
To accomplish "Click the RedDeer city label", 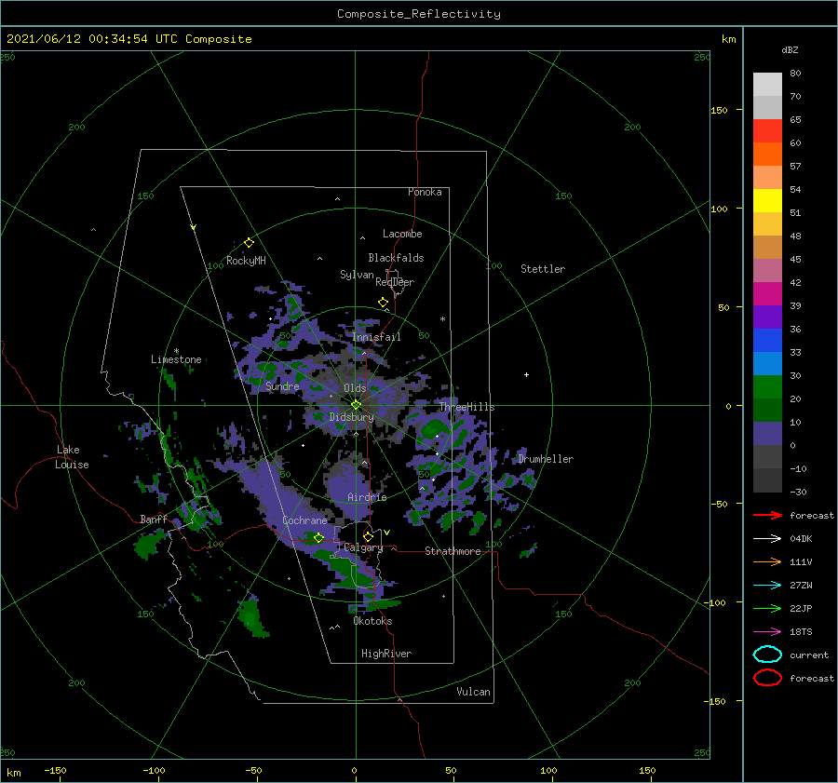I will click(x=395, y=282).
